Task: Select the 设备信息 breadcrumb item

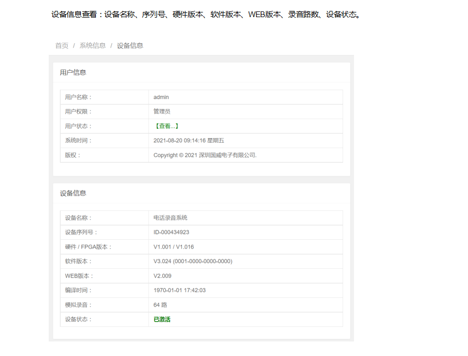Action: pyautogui.click(x=130, y=46)
